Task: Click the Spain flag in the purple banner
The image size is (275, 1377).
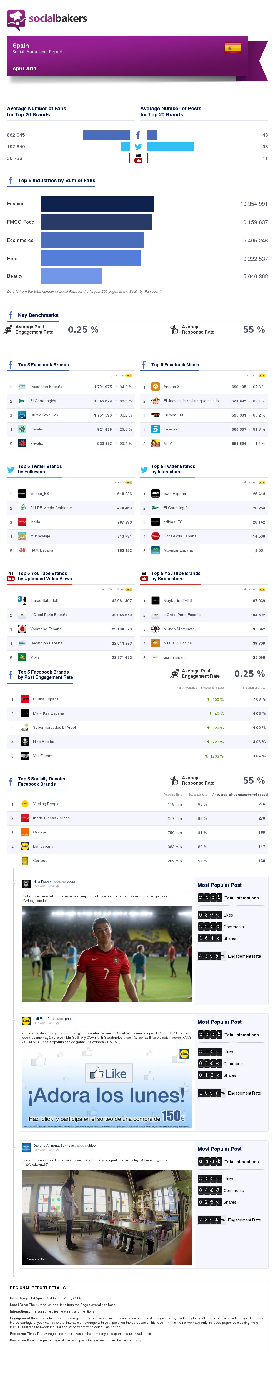Action: 232,48
